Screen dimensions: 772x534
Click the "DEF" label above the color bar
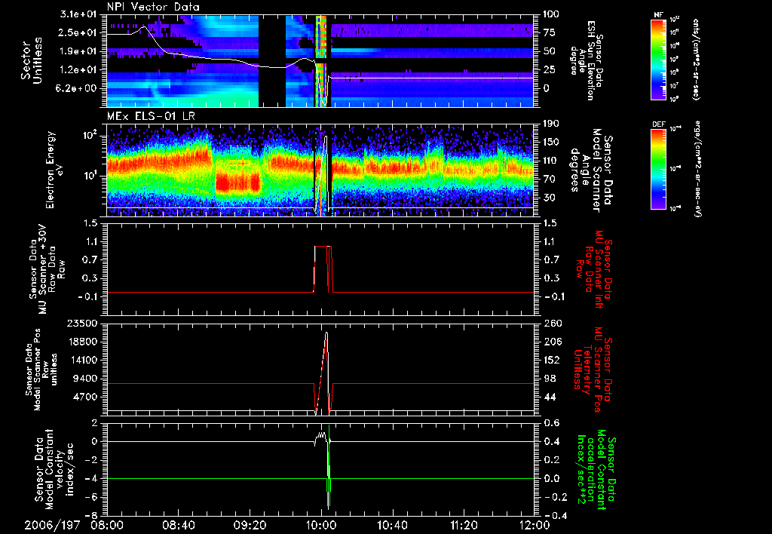pos(659,124)
